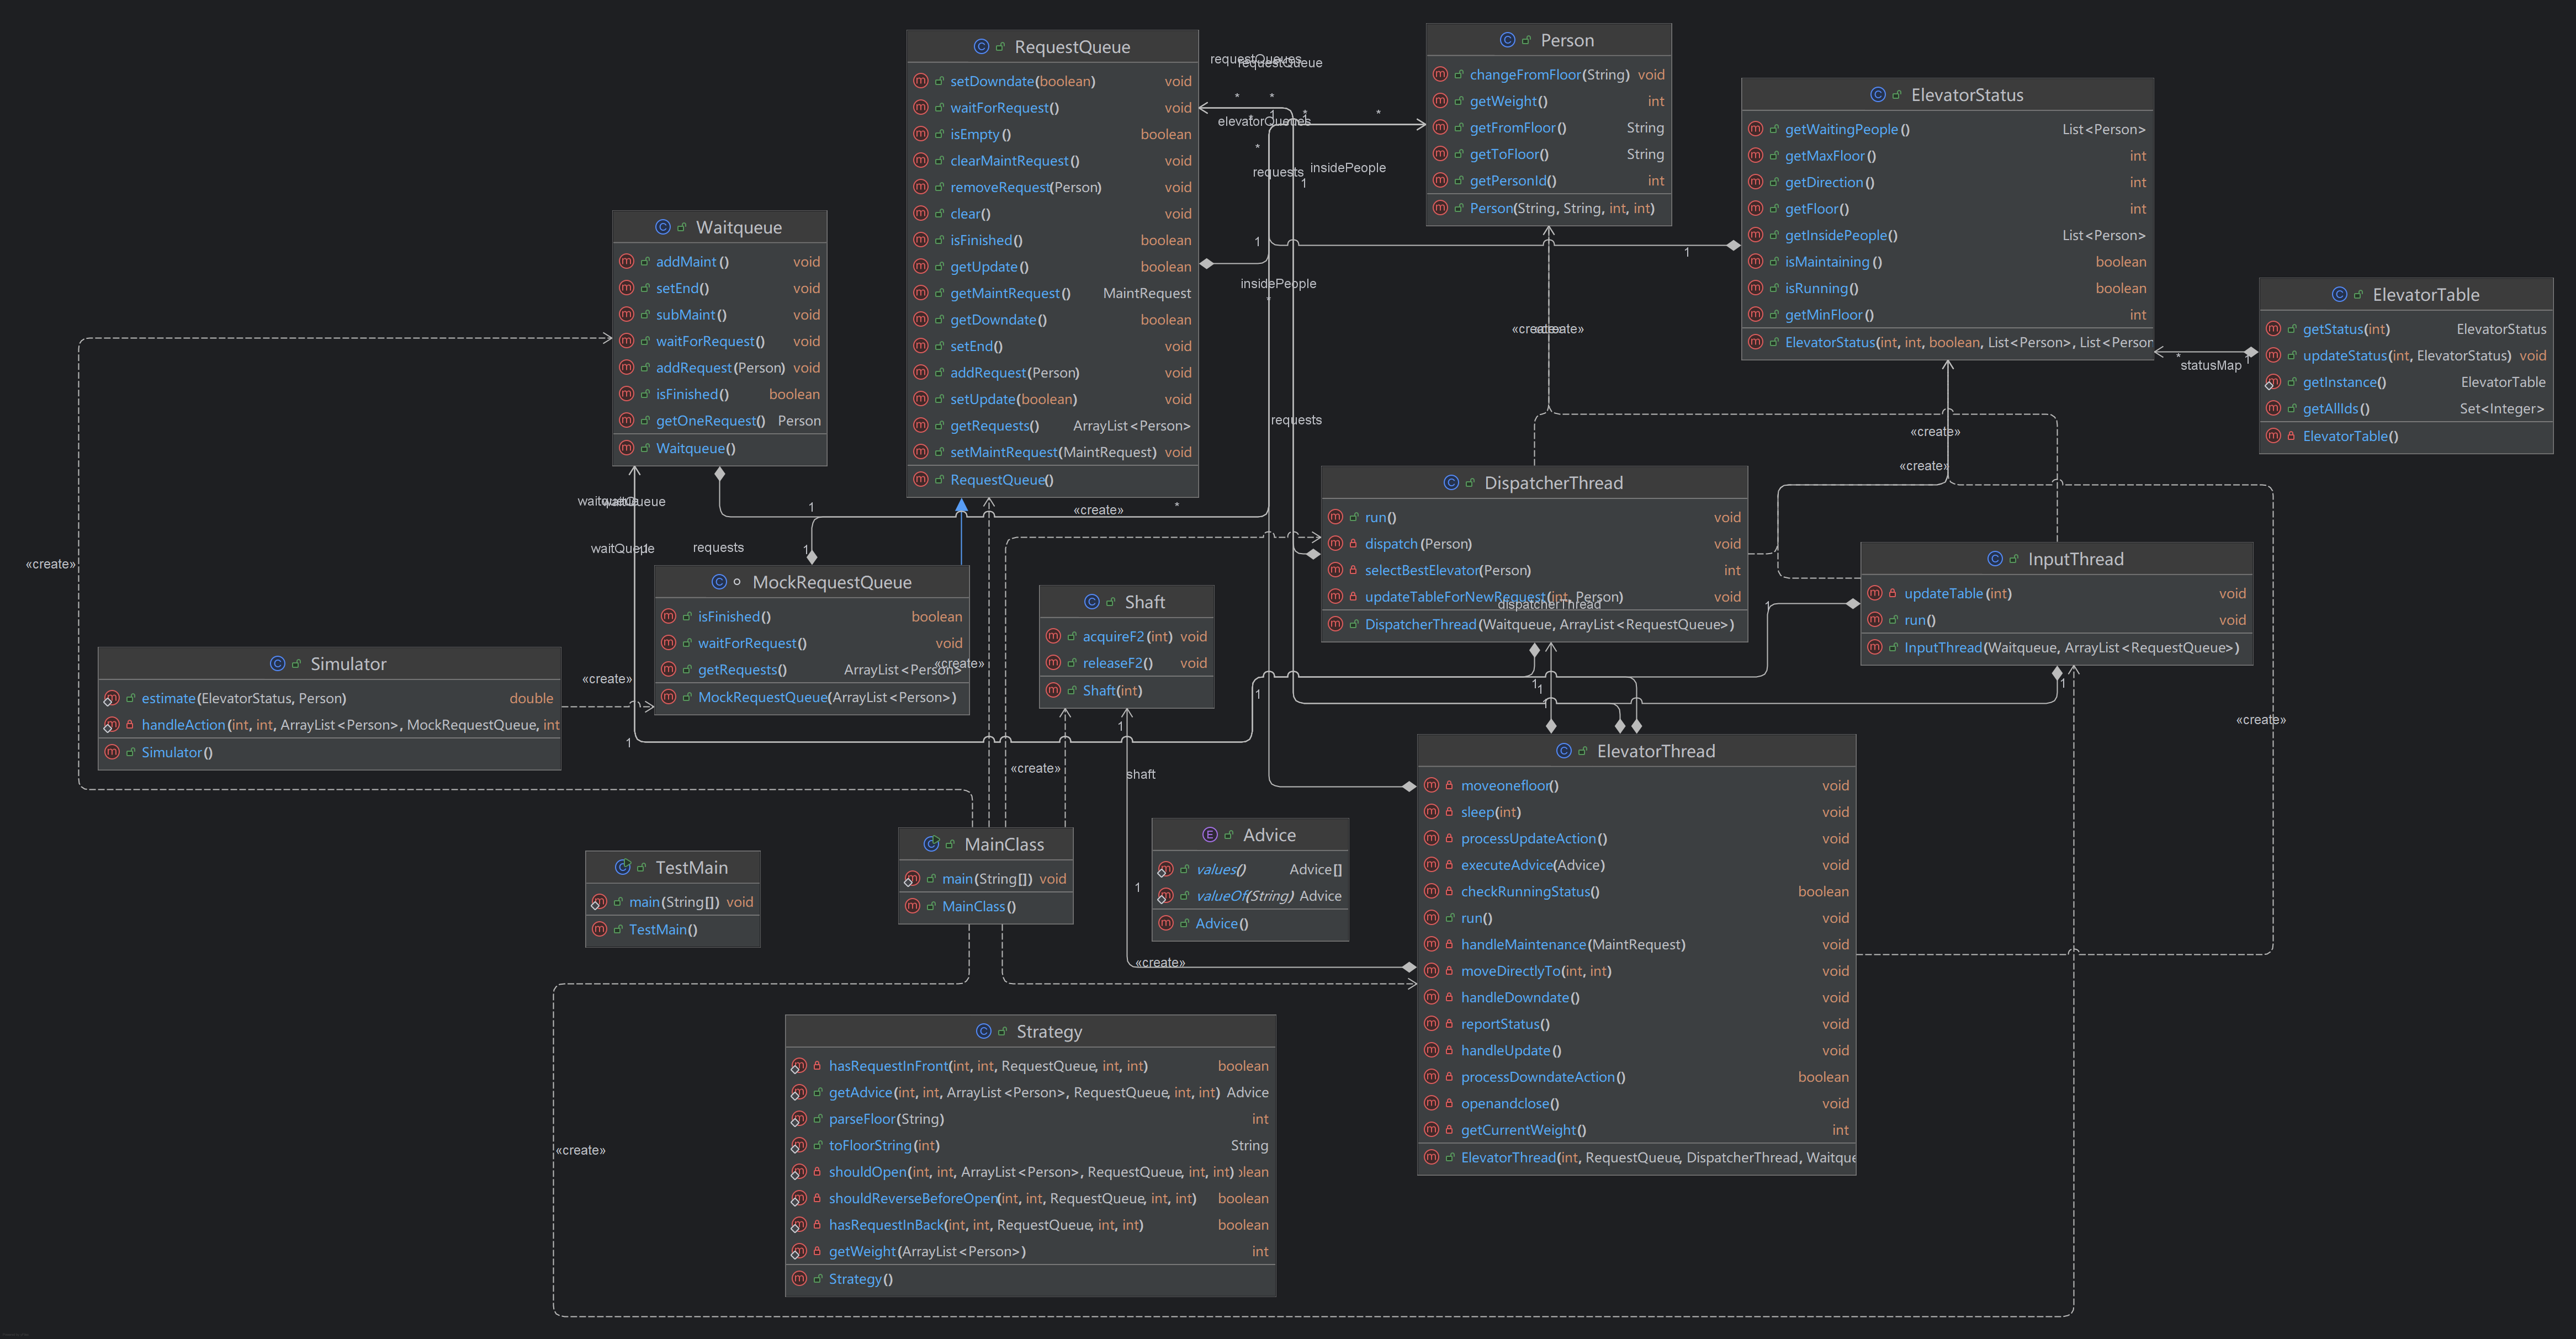
Task: Click the class icon beside RequestQueue title
Action: (981, 47)
